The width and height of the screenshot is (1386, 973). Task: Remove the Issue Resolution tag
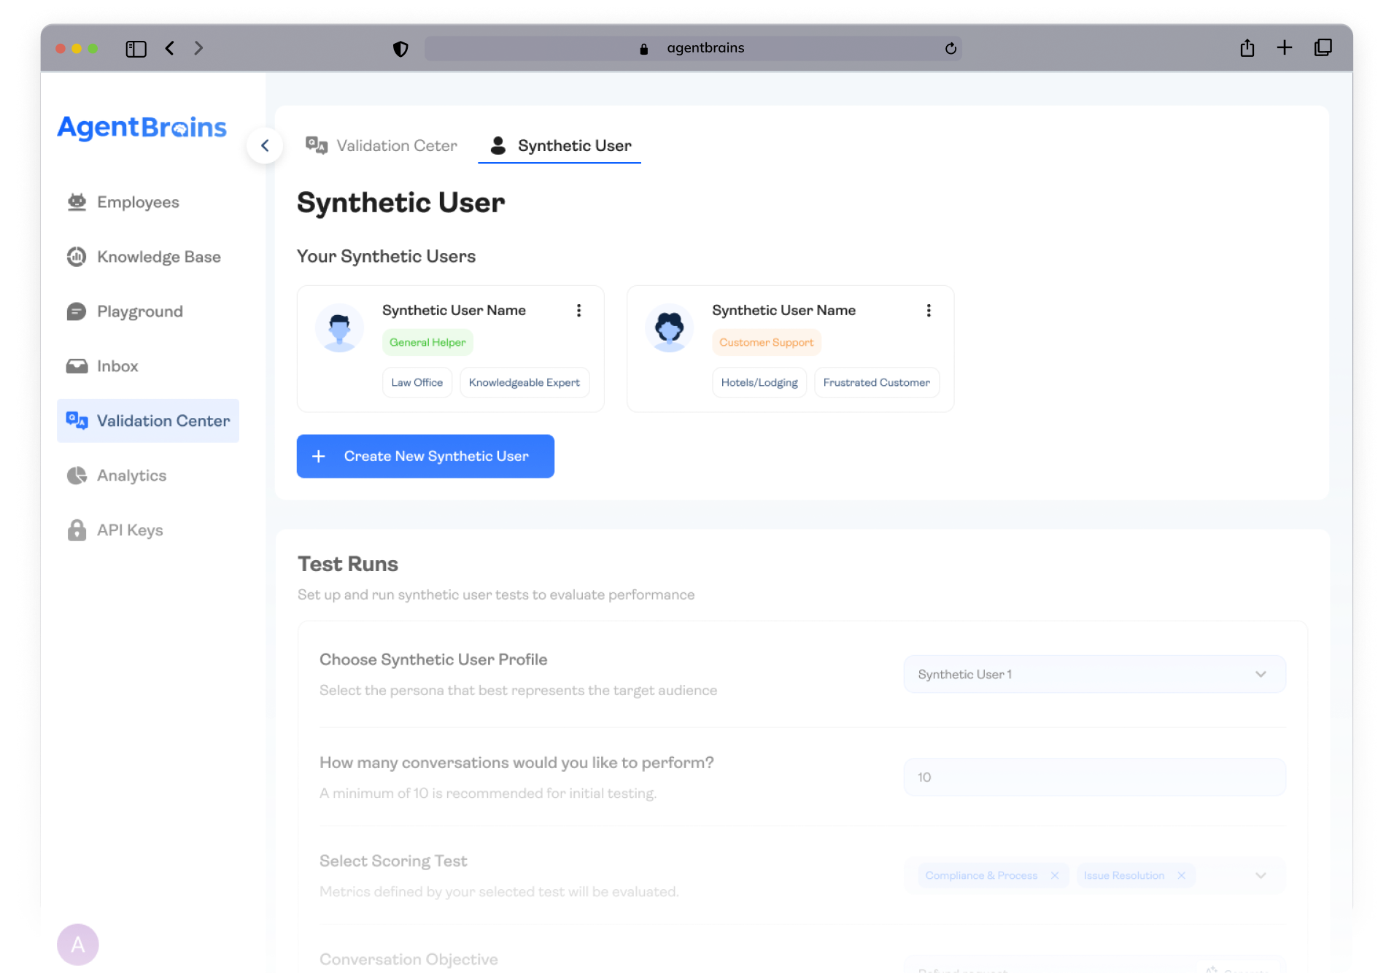pyautogui.click(x=1181, y=875)
